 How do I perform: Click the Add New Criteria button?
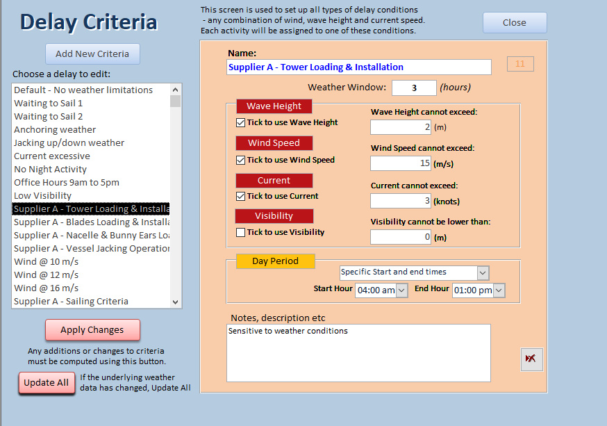92,54
